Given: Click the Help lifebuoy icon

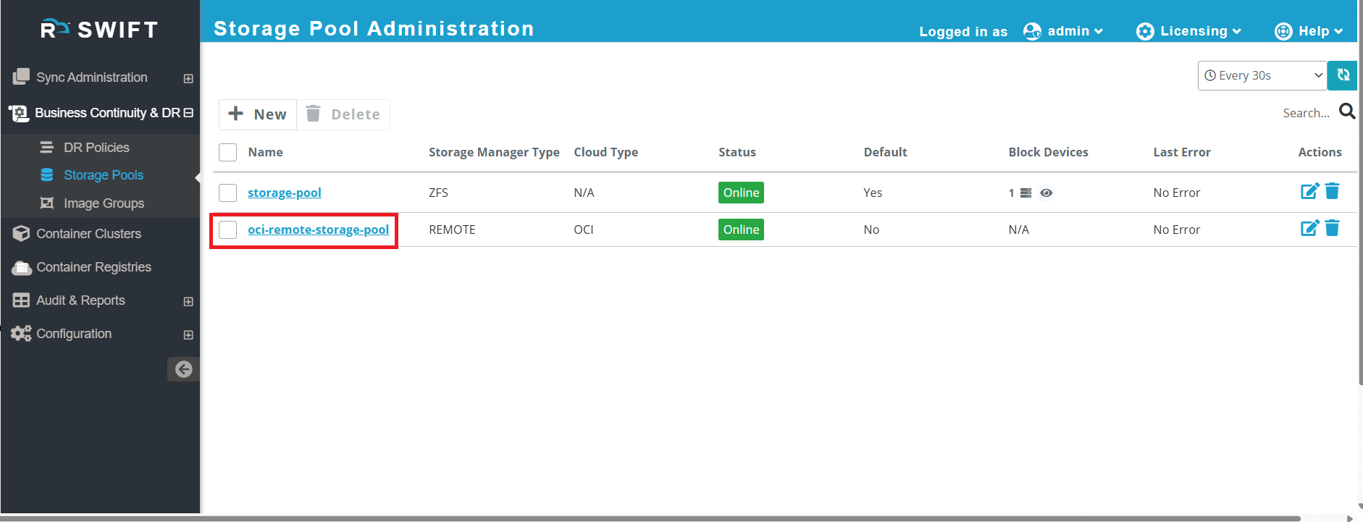Looking at the screenshot, I should [1283, 31].
